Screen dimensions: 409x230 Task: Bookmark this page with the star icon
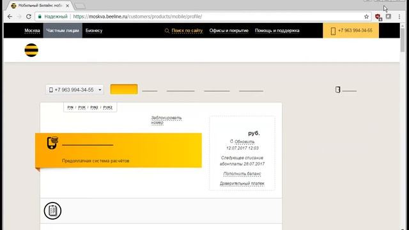366,17
